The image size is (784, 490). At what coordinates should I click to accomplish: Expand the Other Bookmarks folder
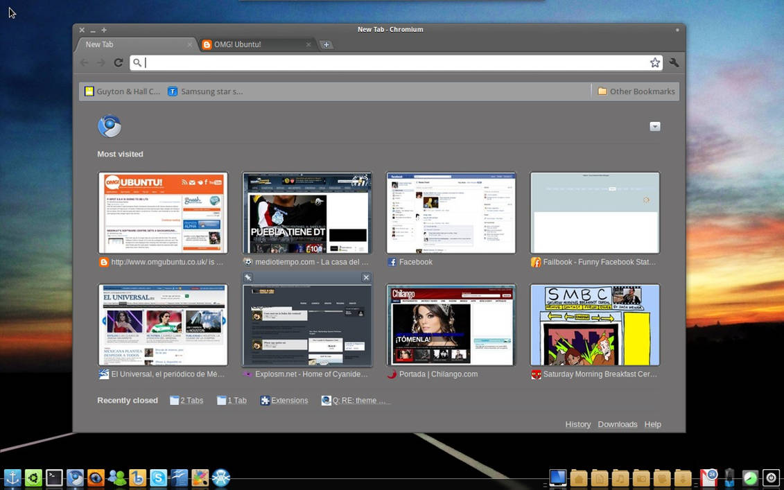point(635,91)
